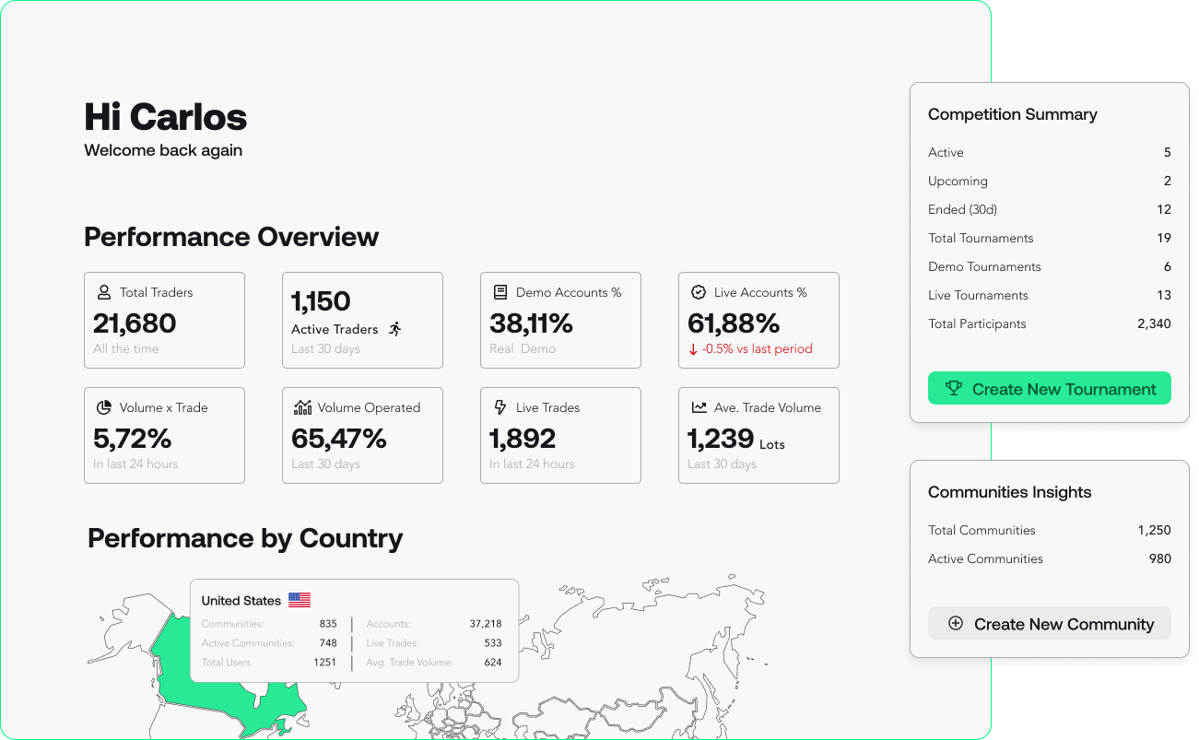Click the United States flag icon
Image resolution: width=1199 pixels, height=740 pixels.
(300, 600)
